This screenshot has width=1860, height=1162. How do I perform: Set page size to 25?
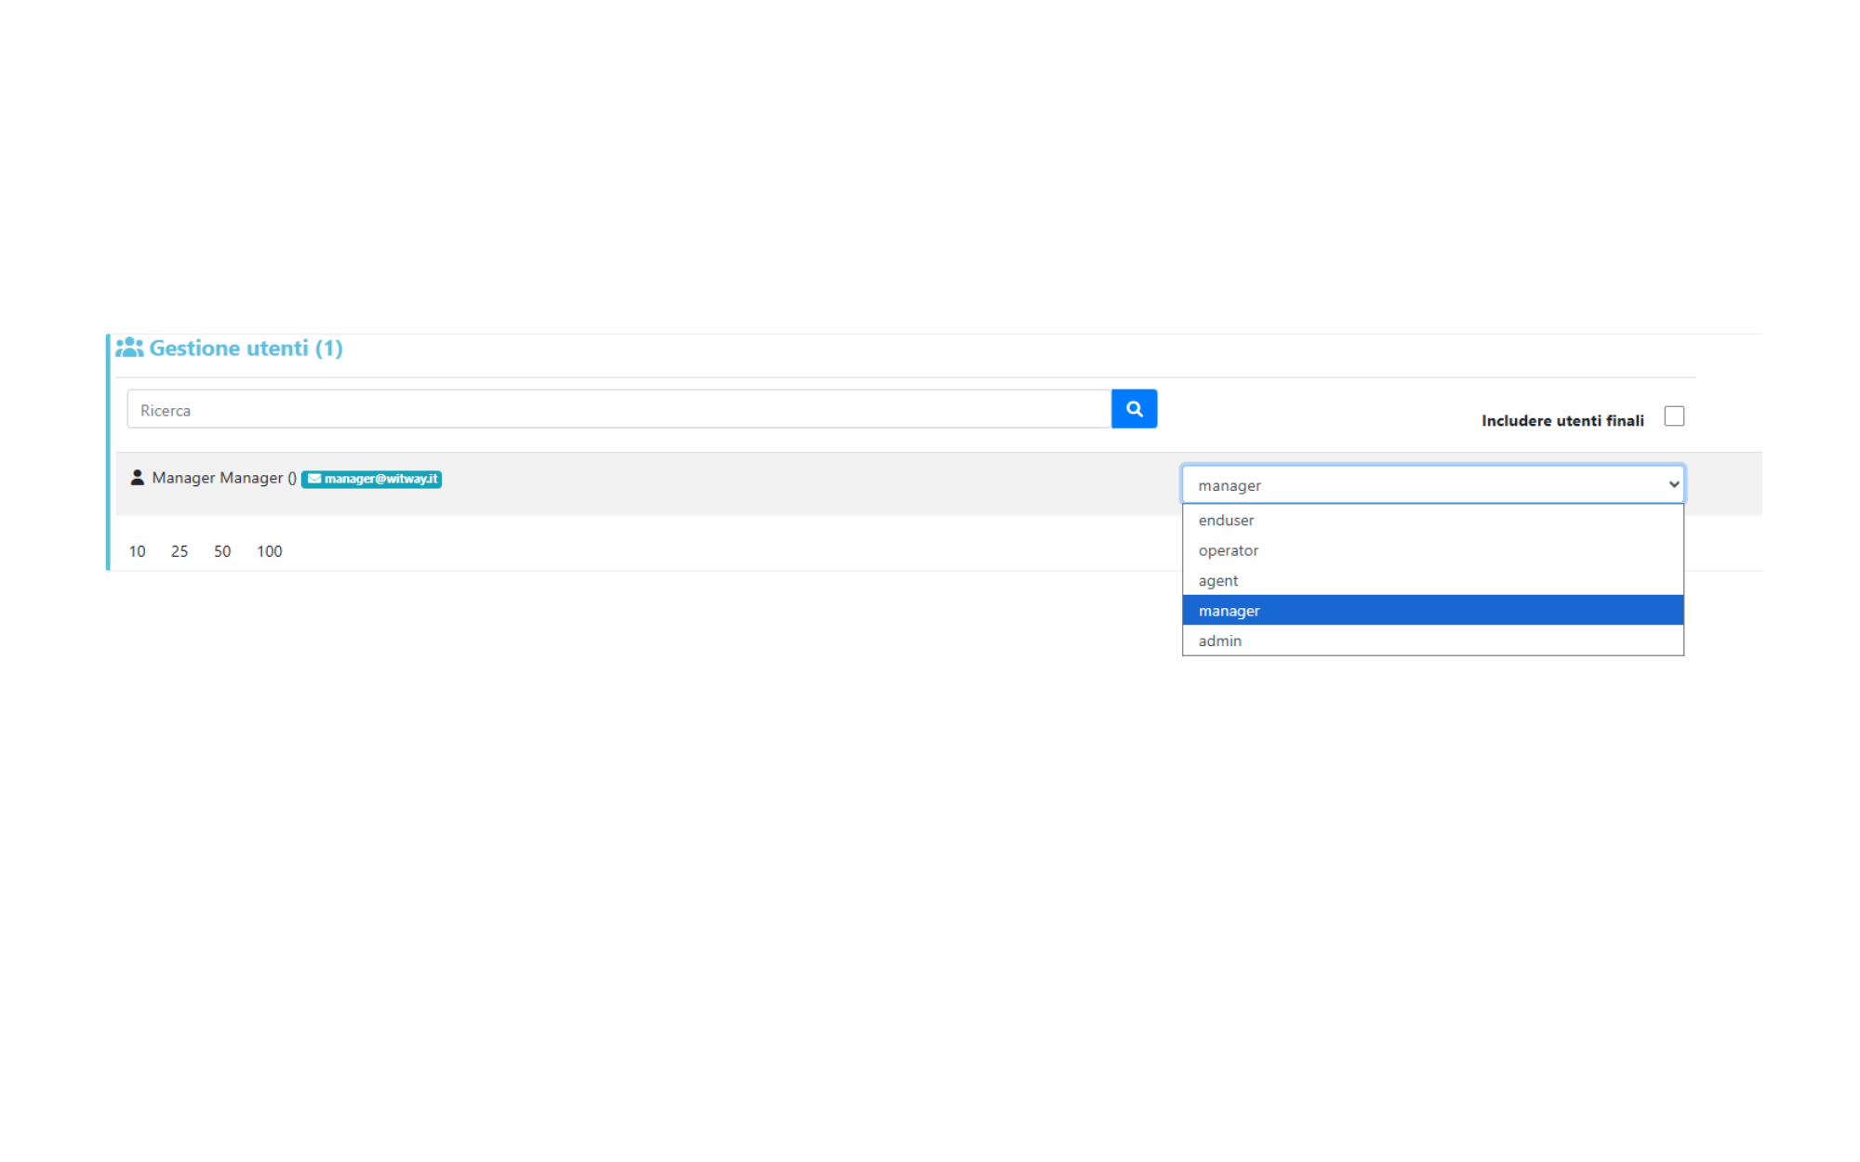coord(179,551)
